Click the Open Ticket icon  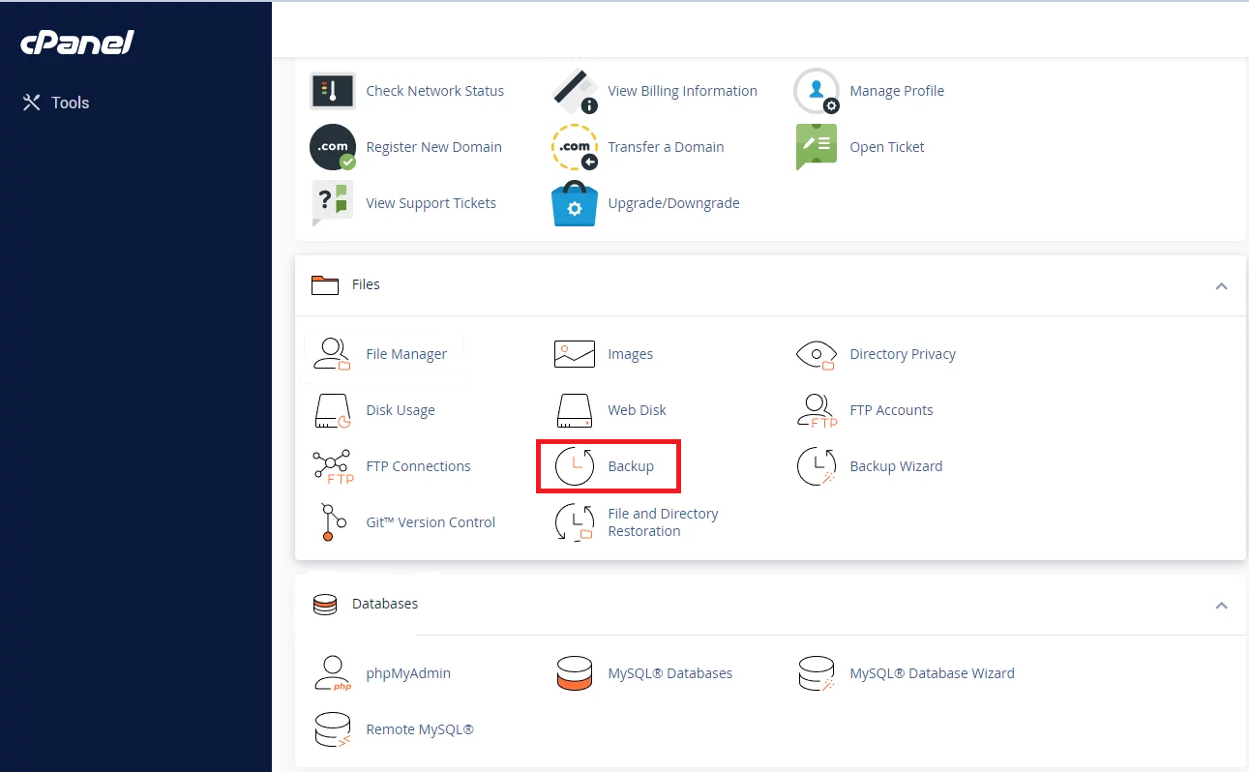[x=816, y=147]
